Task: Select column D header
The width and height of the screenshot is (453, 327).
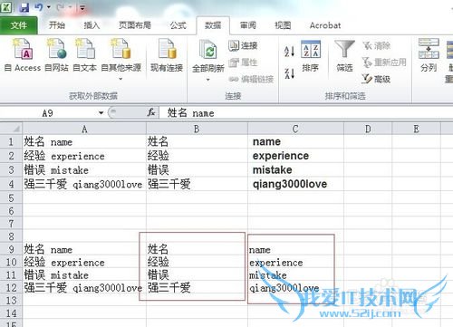Action: point(368,130)
